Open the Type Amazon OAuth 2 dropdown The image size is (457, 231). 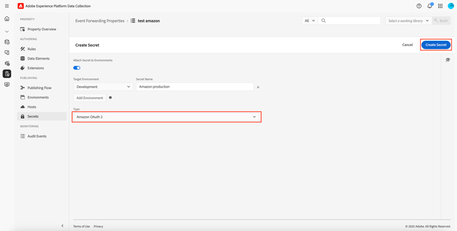tap(166, 117)
